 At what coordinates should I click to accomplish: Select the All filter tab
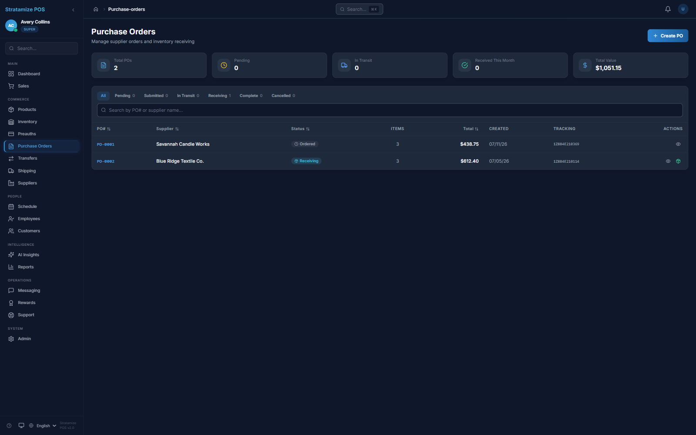(x=104, y=96)
